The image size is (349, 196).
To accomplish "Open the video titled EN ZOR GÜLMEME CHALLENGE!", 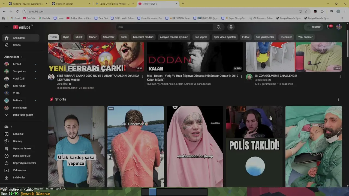I will [276, 76].
